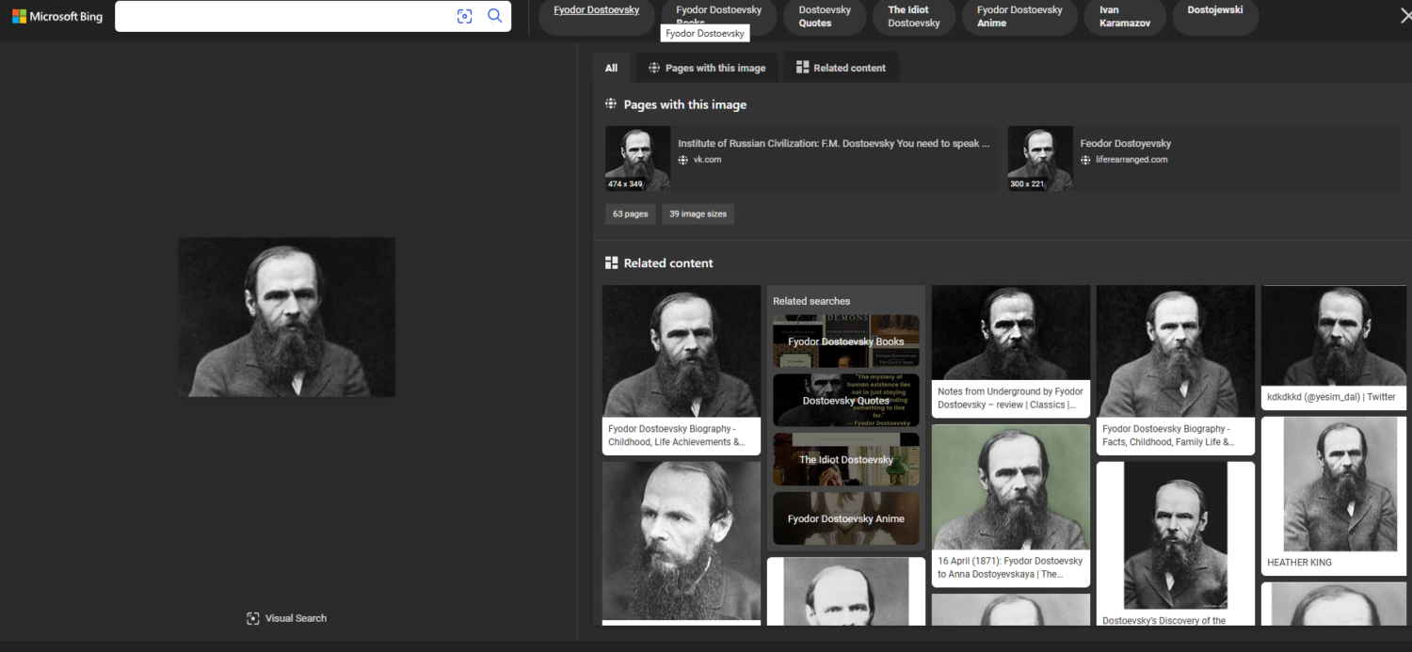This screenshot has height=652, width=1412.
Task: Click the camera visual search icon in search box
Action: click(x=464, y=16)
